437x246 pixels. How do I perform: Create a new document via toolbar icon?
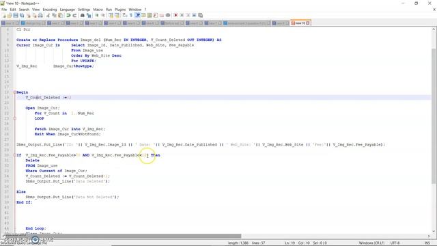[x=4, y=15]
